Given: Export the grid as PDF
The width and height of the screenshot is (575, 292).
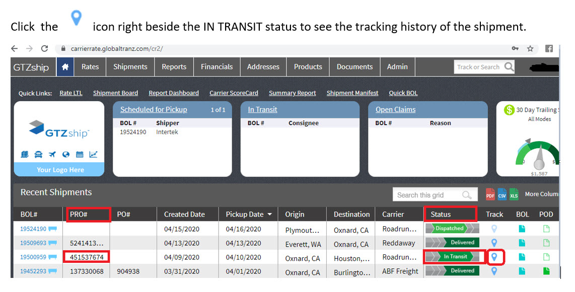Looking at the screenshot, I should pos(490,194).
